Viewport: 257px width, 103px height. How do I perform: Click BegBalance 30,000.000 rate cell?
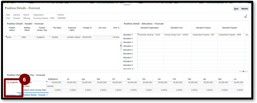coord(54,83)
